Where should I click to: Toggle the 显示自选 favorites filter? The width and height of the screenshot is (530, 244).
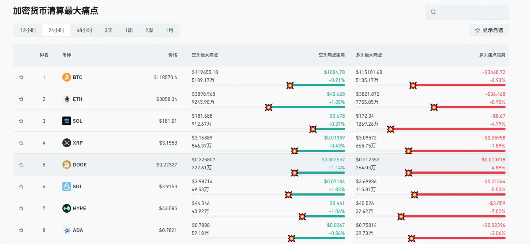click(x=489, y=30)
